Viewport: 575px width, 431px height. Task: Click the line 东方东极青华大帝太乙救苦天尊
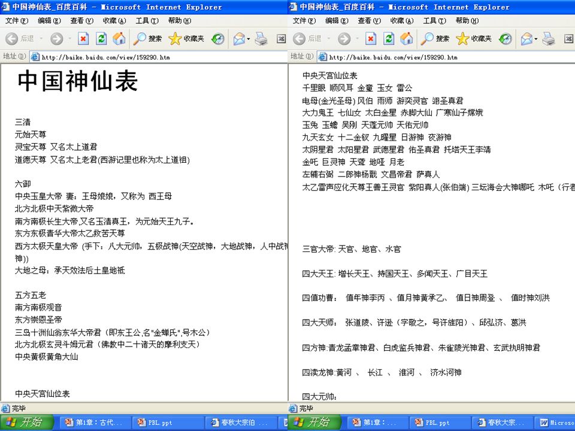[x=70, y=233]
